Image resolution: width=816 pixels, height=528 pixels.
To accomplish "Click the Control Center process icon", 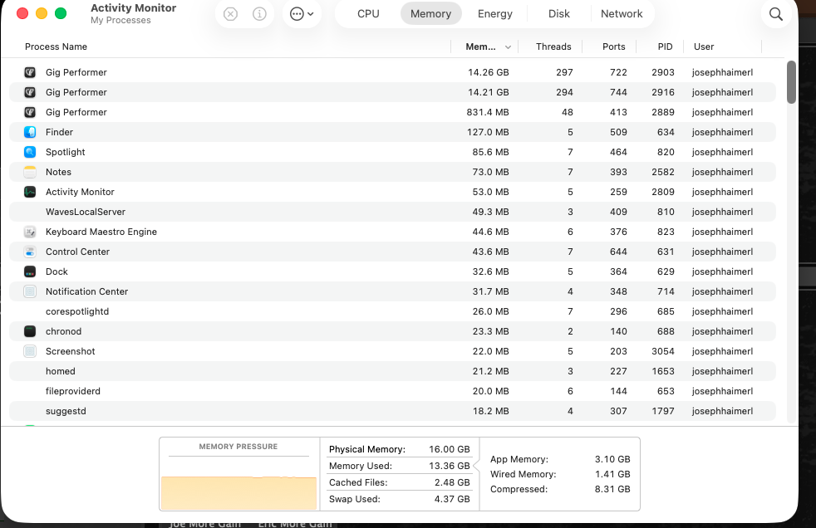I will coord(30,252).
